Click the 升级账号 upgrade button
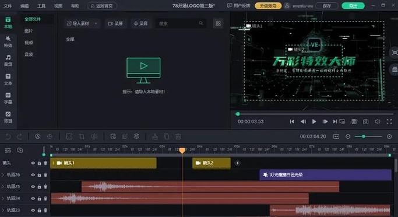The width and height of the screenshot is (398, 217). 268,6
